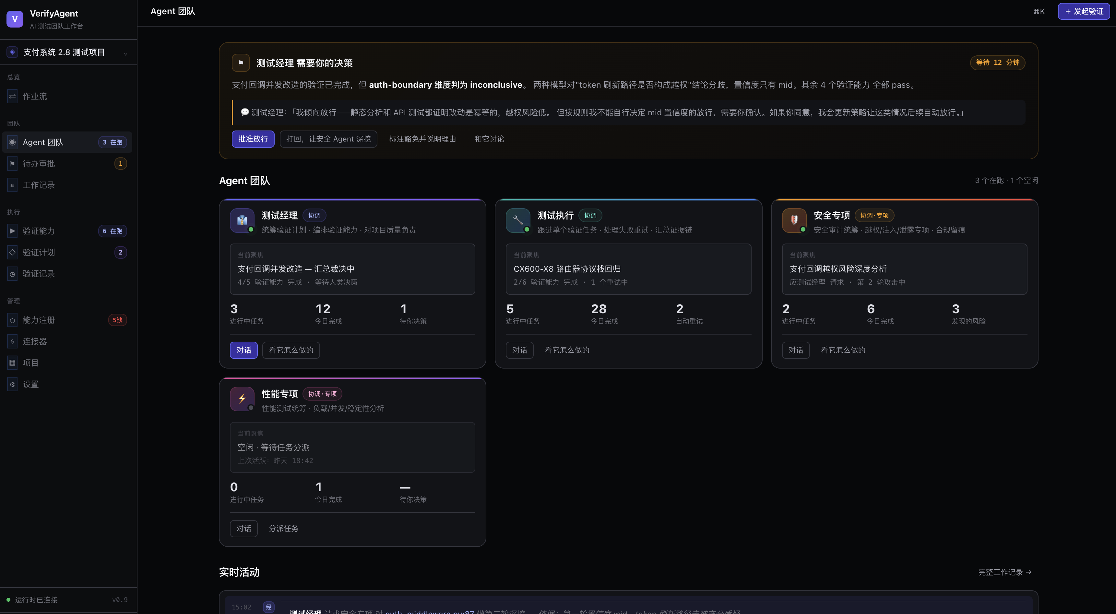Click 分派任务 on 性能专项 card
This screenshot has height=614, width=1116.
[284, 529]
